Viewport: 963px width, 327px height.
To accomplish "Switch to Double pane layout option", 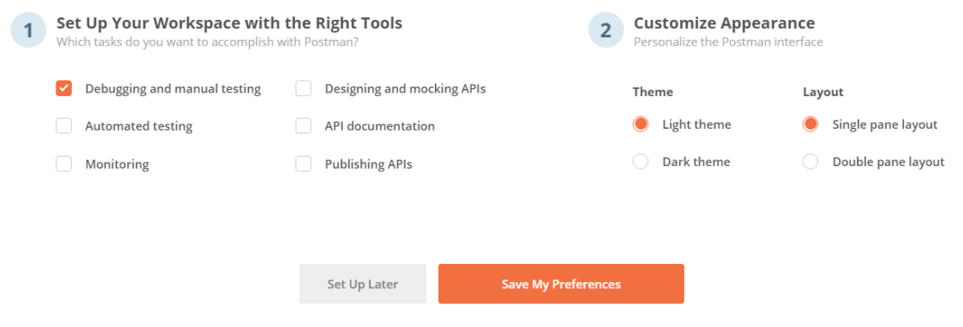I will (x=810, y=162).
